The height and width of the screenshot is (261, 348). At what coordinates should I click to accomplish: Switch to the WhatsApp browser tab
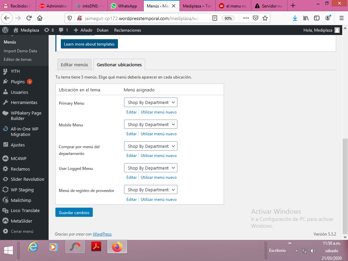[126, 6]
